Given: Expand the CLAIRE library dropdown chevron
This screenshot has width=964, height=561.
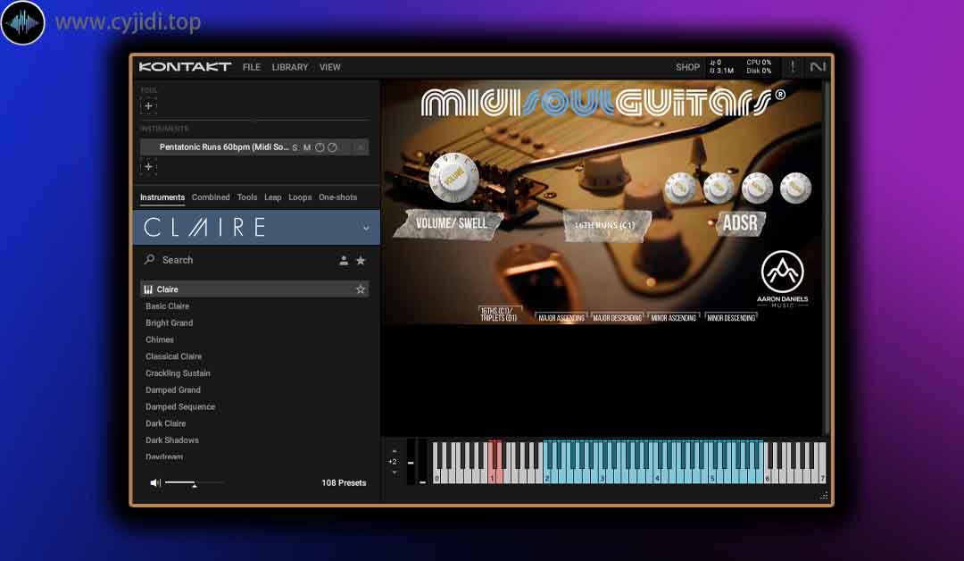Looking at the screenshot, I should click(366, 228).
